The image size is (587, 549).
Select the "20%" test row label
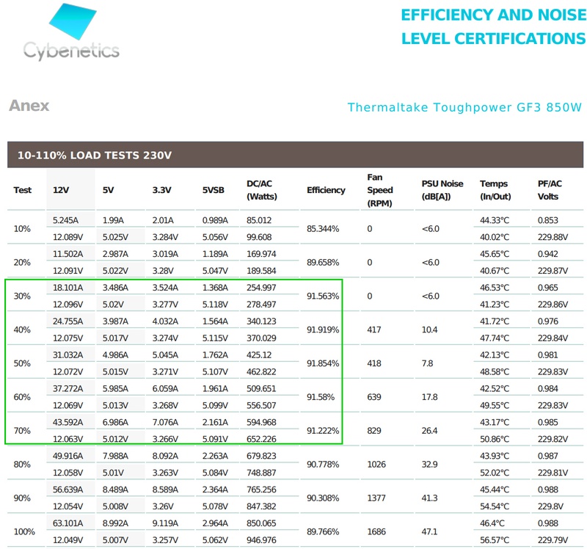(x=22, y=263)
